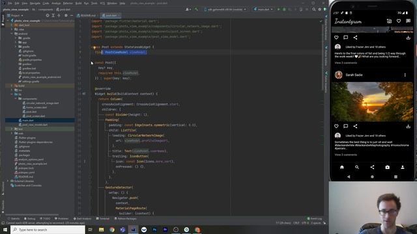Open Chrome from Windows taskbar

click(x=112, y=229)
